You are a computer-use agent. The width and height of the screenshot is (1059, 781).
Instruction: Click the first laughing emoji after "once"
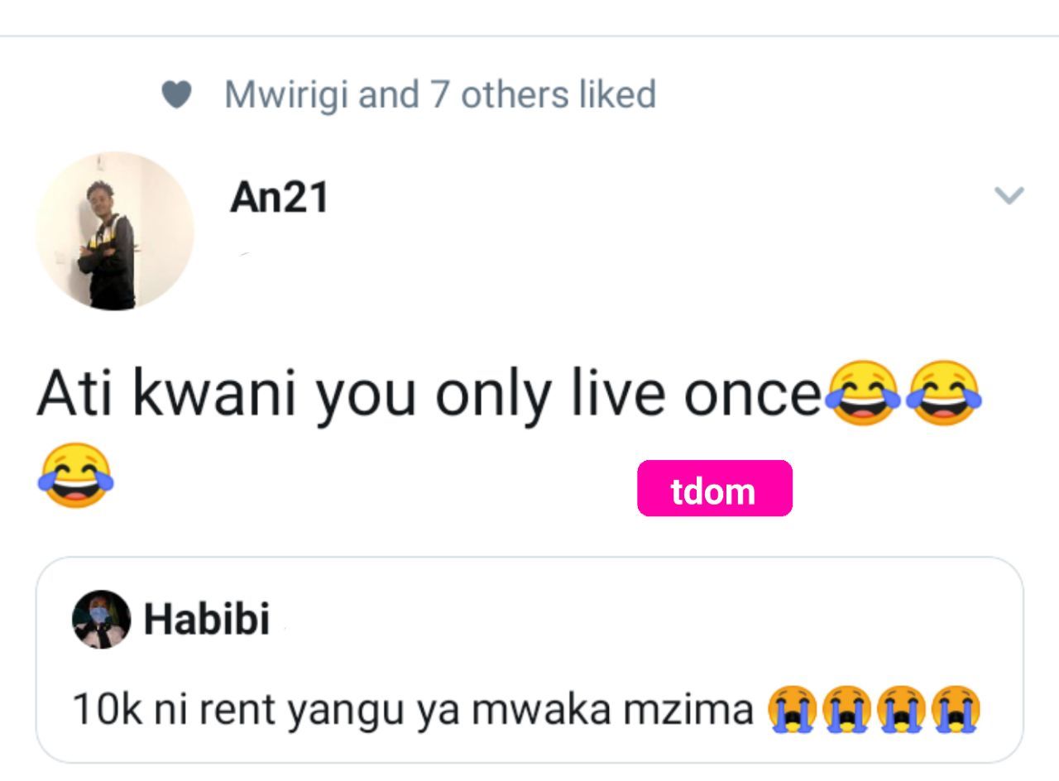coord(860,393)
